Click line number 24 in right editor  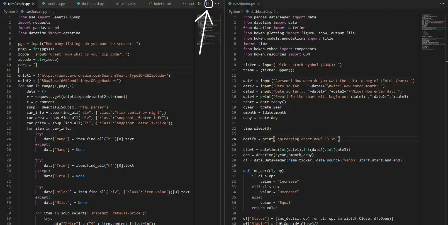234,139
